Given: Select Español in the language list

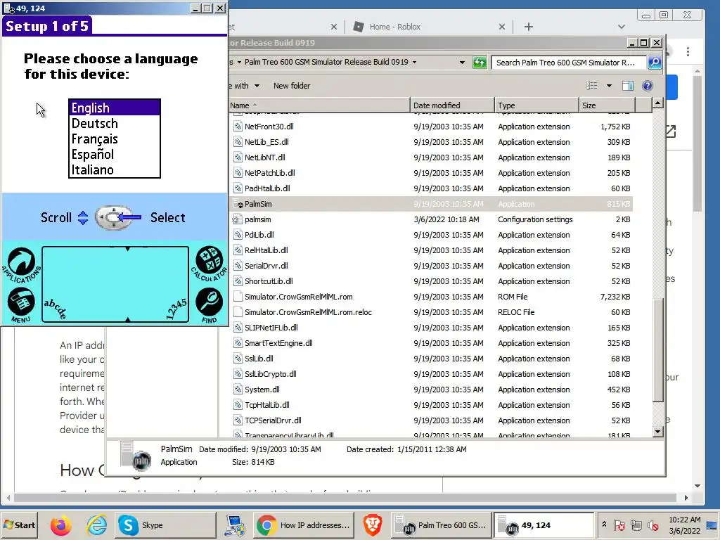Looking at the screenshot, I should click(115, 154).
